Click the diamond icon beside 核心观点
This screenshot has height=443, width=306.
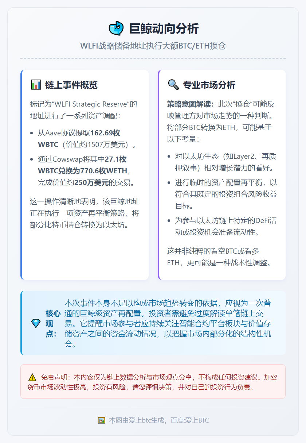pos(36,323)
